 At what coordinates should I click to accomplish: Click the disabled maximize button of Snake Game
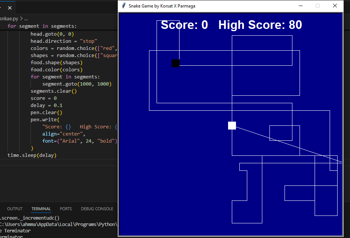click(318, 6)
